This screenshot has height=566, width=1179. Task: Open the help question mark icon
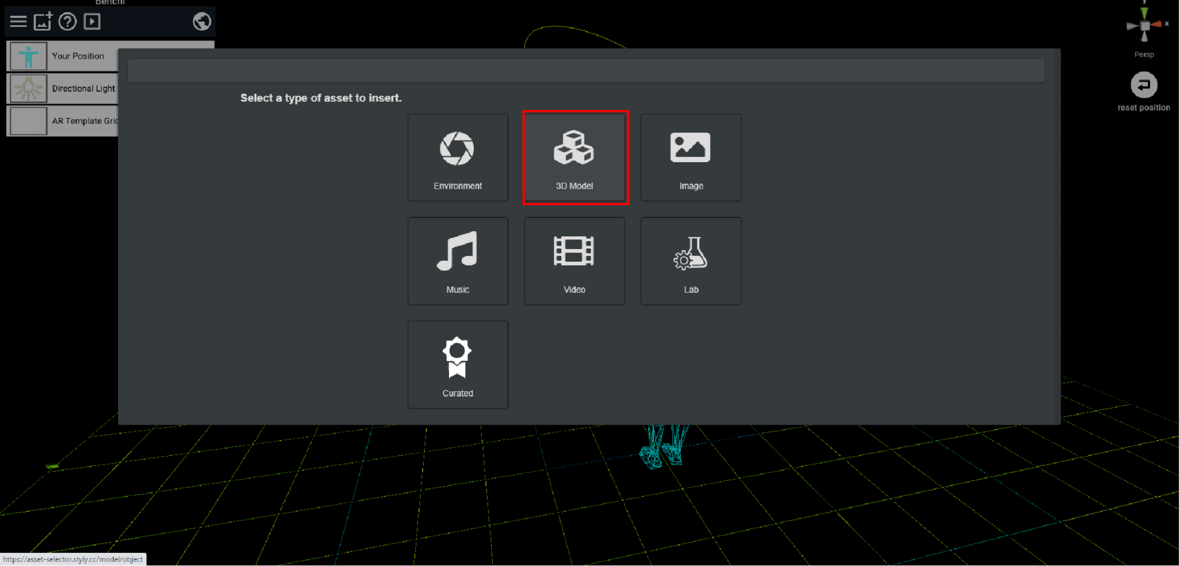pyautogui.click(x=68, y=22)
